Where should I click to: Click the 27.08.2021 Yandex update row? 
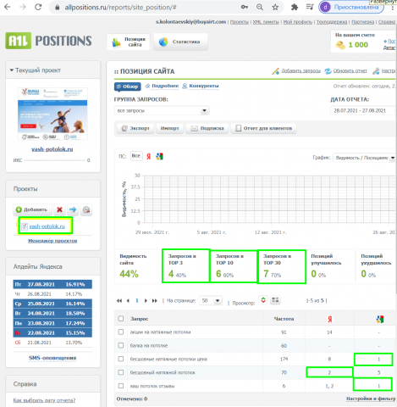[52, 285]
